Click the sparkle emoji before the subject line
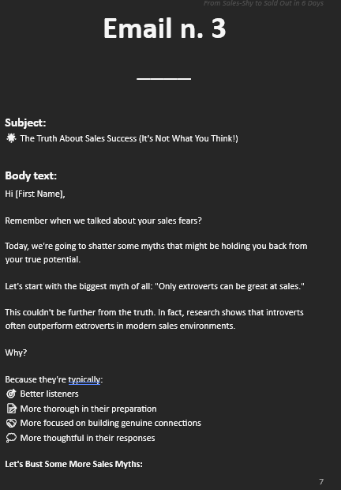Image resolution: width=341 pixels, height=490 pixels. (11, 138)
